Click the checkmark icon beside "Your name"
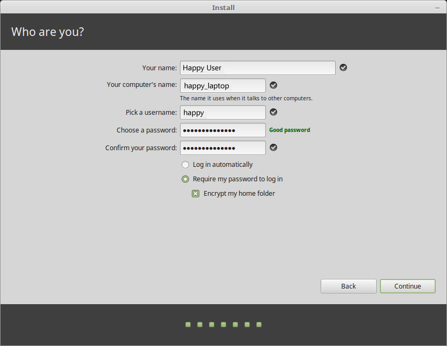 [343, 68]
